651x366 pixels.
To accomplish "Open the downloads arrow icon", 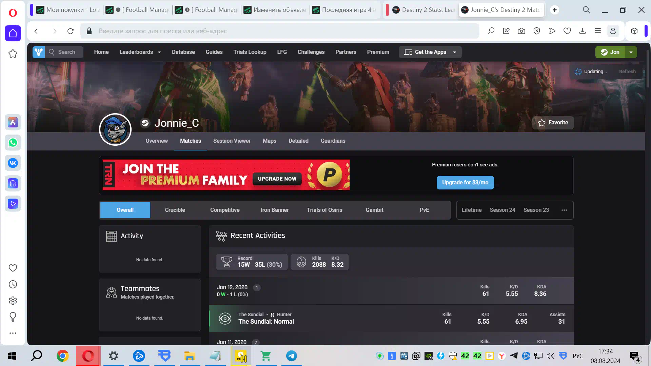I will pos(583,31).
